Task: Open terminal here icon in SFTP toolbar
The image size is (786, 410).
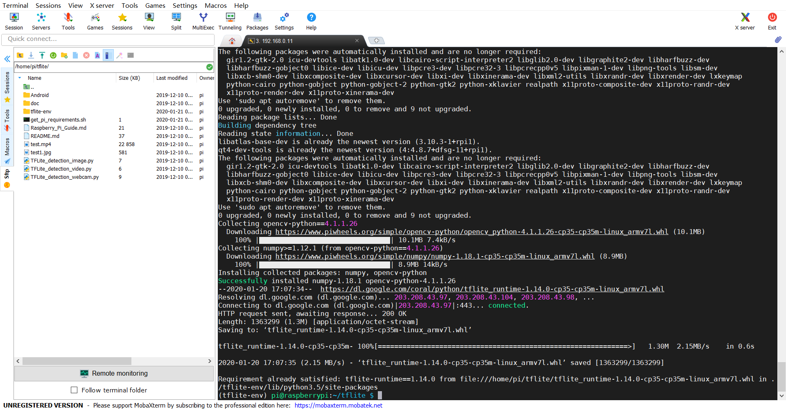Action: 131,55
